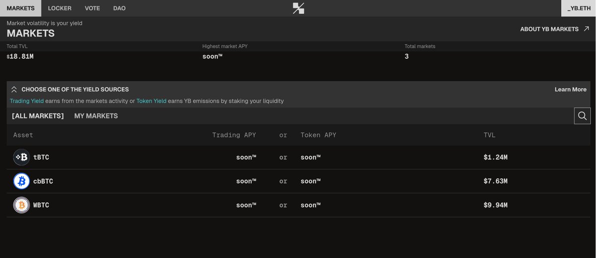This screenshot has width=596, height=258.
Task: Click WBTC row Token APY soon value
Action: [x=310, y=205]
